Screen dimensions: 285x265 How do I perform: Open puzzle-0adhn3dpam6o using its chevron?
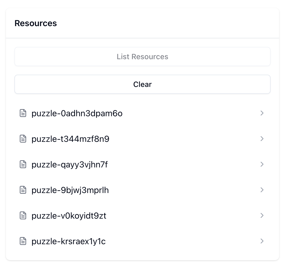[262, 113]
